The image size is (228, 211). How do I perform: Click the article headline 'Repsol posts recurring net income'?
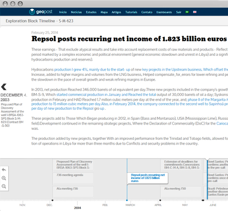pyautogui.click(x=129, y=39)
